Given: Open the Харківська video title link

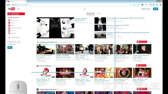Looking at the screenshot, I should 118,25.
